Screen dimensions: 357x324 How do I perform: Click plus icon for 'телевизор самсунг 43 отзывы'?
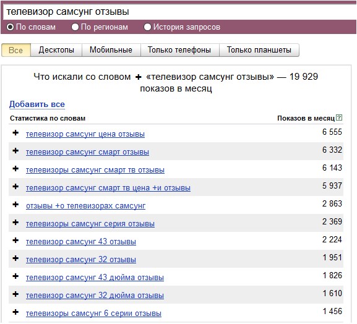(15, 241)
